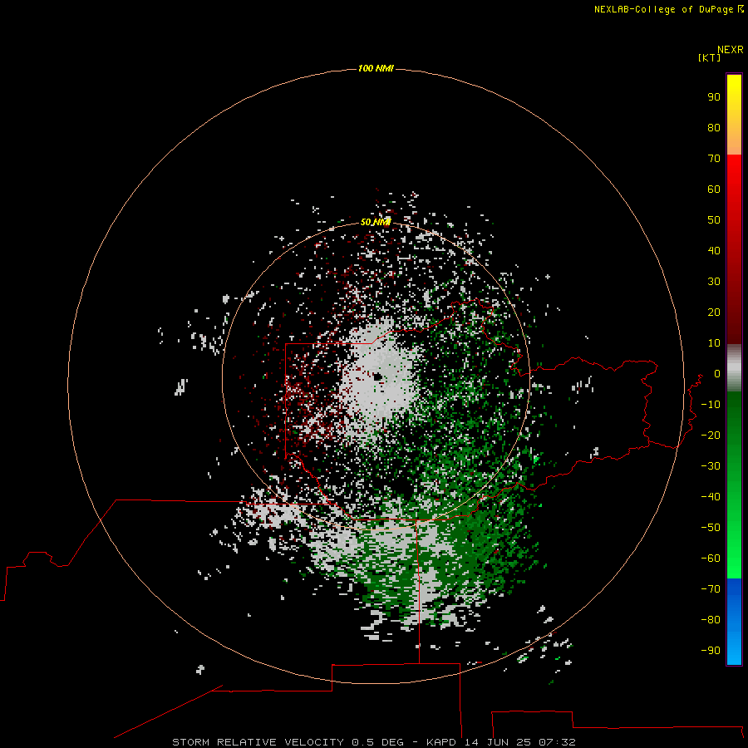Click the 14 JUN 25 date in the caption
Image resolution: width=748 pixels, height=748 pixels.
coord(499,742)
